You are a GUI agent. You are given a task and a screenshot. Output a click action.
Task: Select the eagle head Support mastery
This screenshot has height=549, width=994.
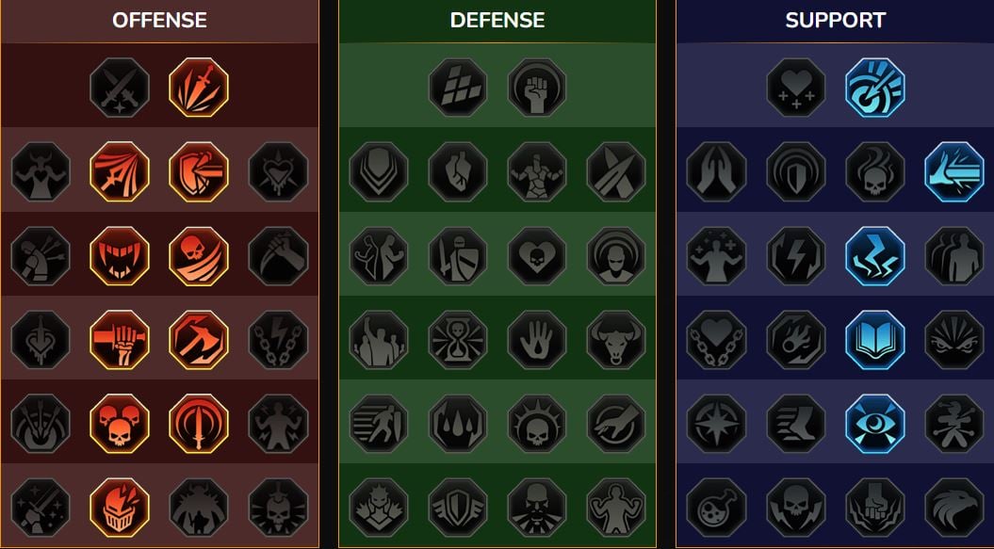[x=954, y=508]
